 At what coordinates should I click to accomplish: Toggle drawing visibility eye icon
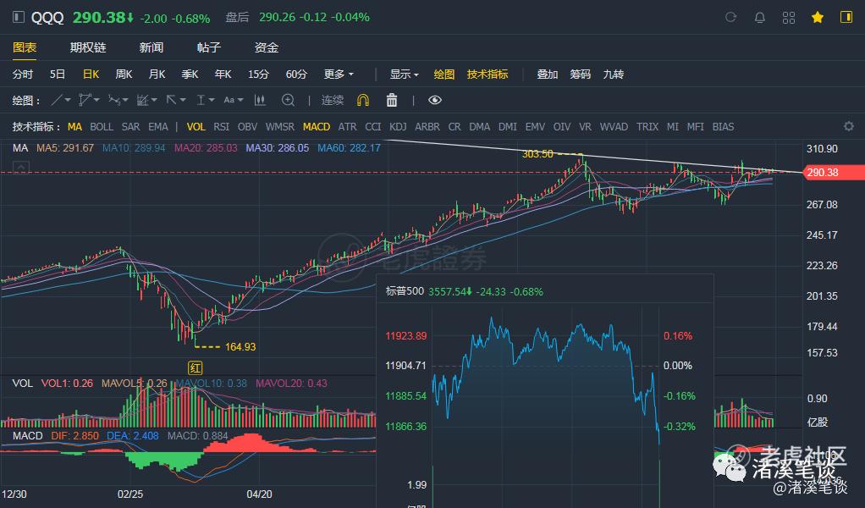[x=435, y=100]
